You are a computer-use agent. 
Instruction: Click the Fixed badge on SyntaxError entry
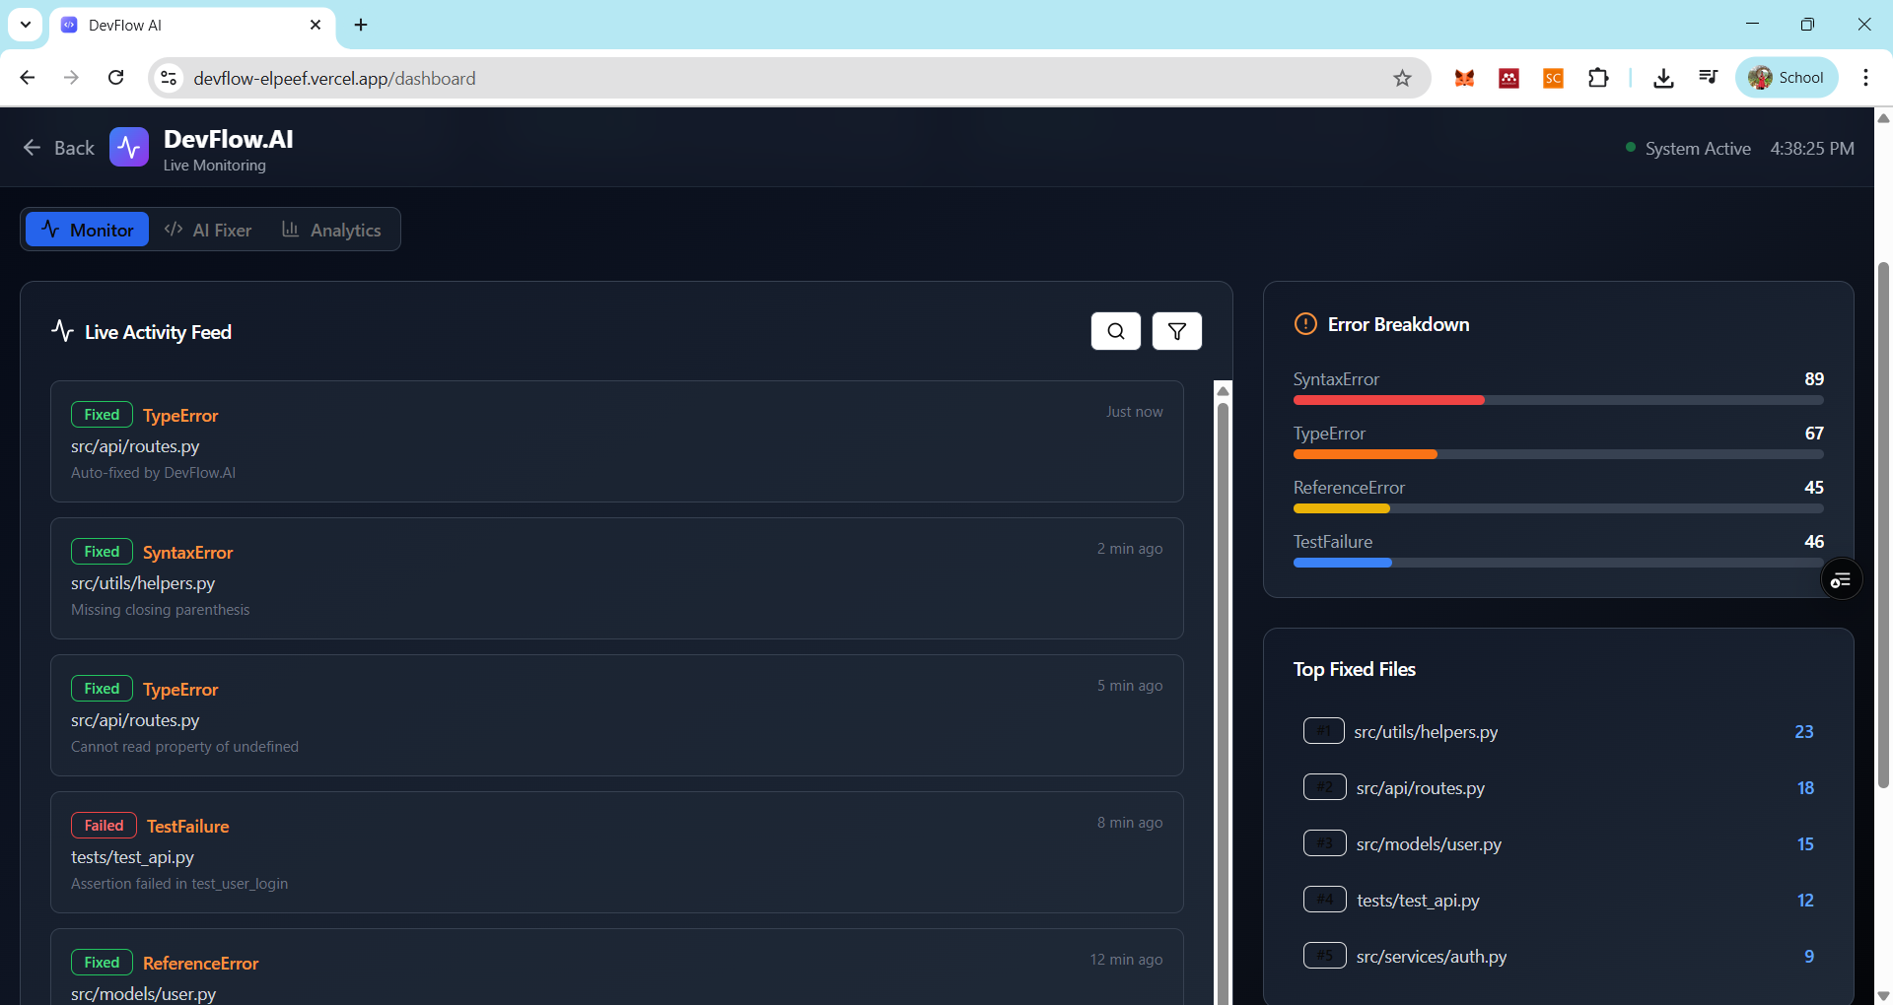(x=102, y=552)
